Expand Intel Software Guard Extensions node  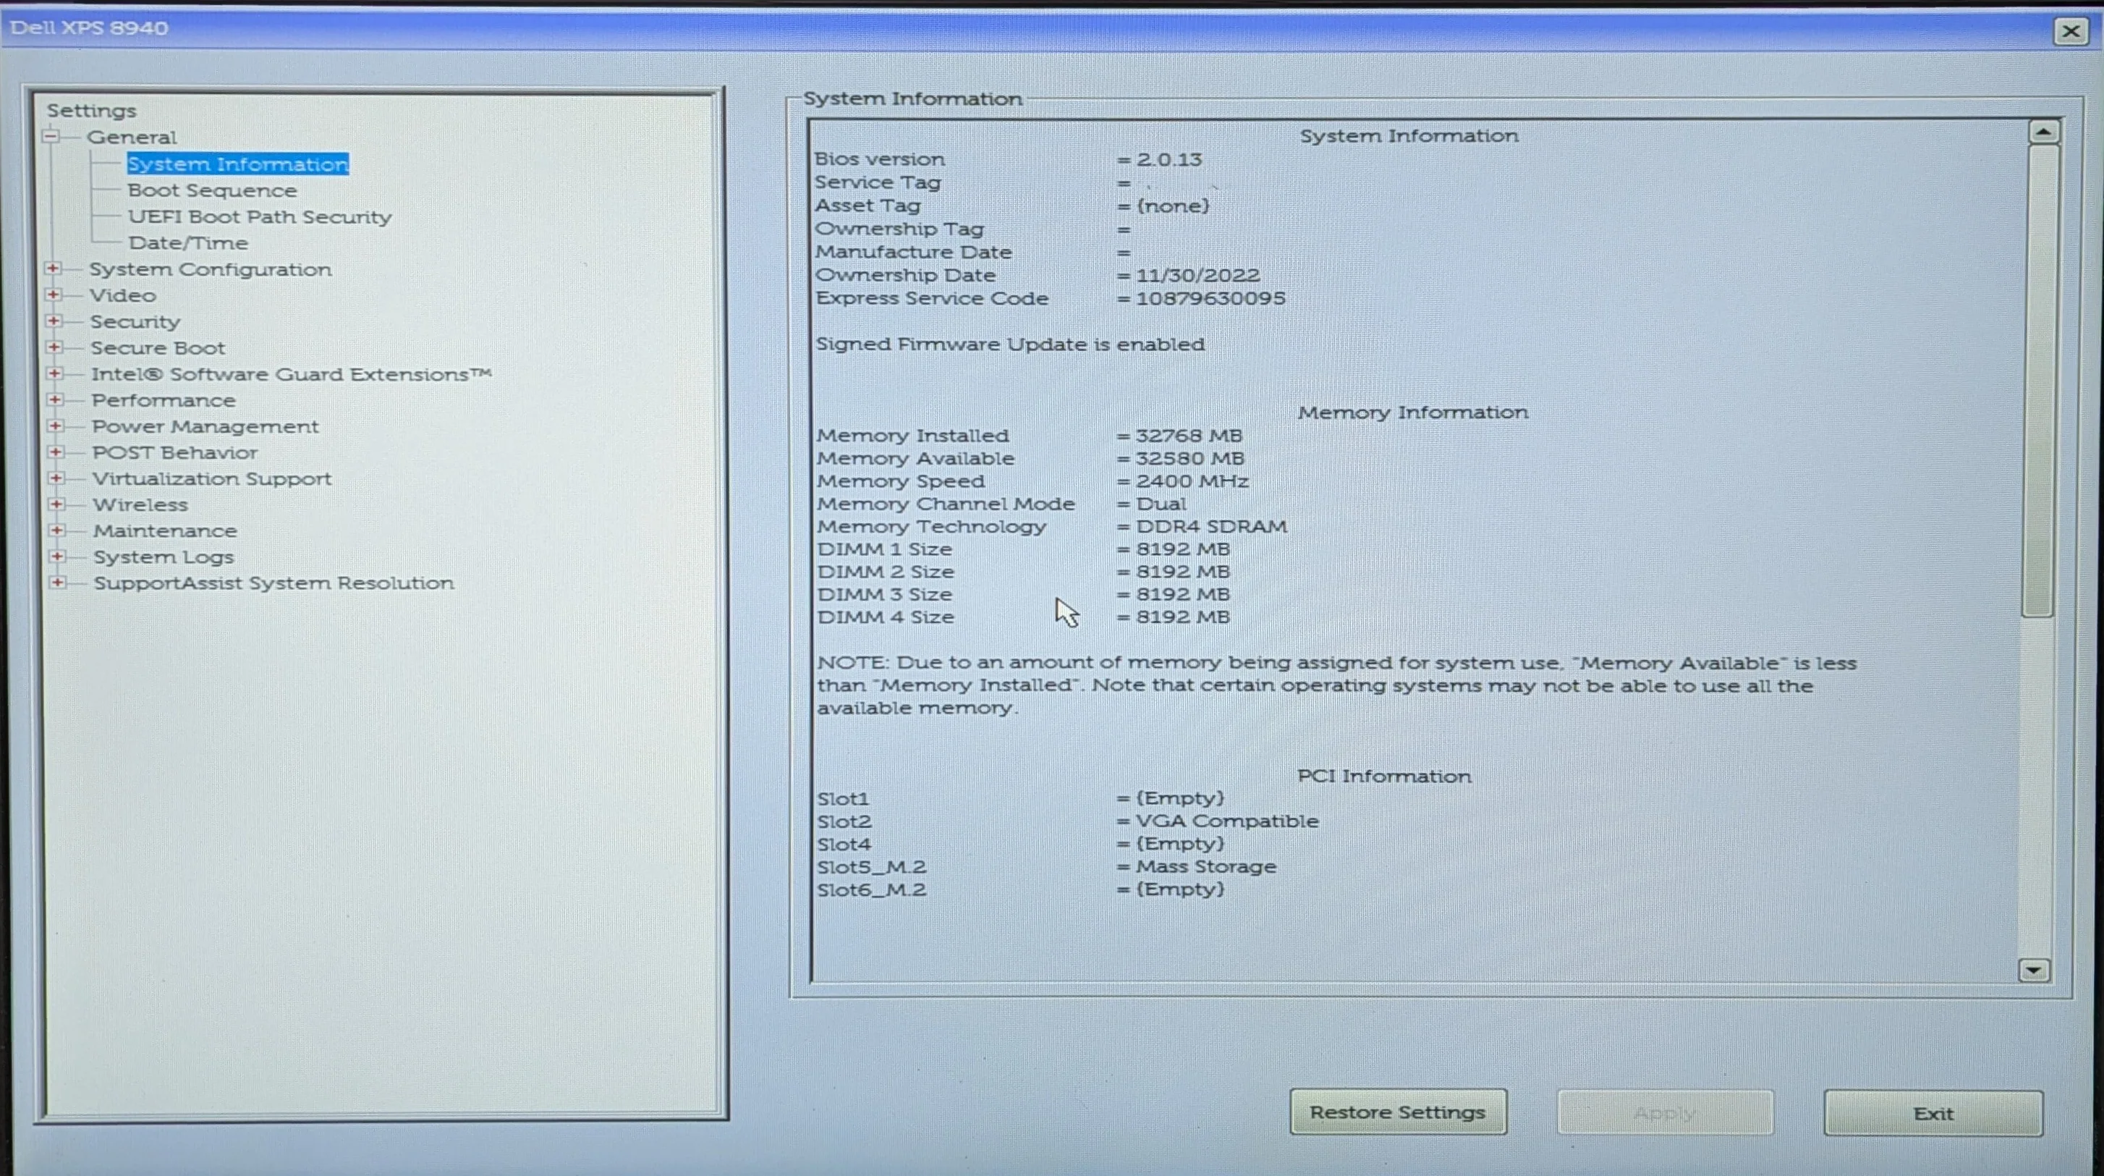[55, 373]
